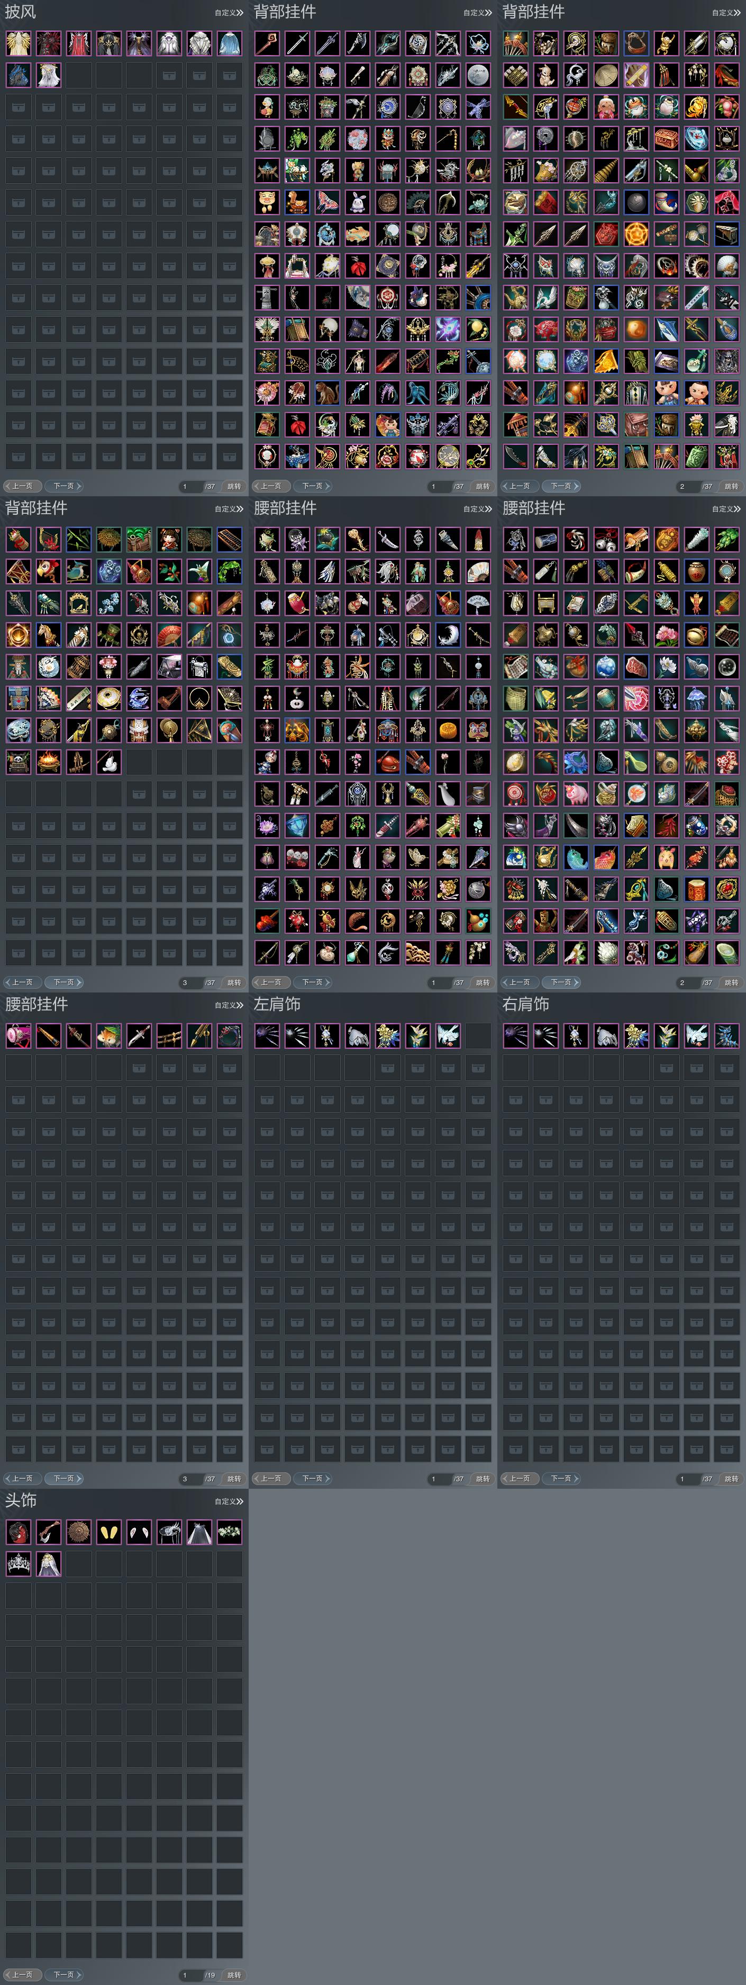Open 自定义 in 腰部挂件 page 1 panel
The width and height of the screenshot is (746, 1985).
click(477, 508)
